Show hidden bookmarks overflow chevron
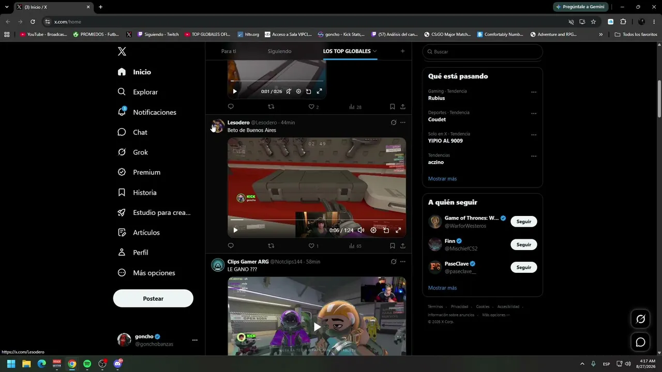Image resolution: width=662 pixels, height=372 pixels. pos(601,35)
